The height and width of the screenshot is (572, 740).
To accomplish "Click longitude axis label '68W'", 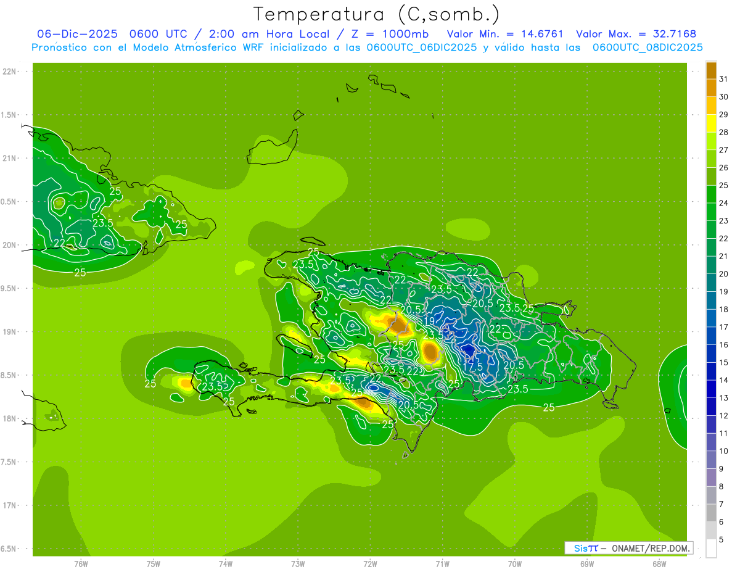I will pyautogui.click(x=659, y=563).
